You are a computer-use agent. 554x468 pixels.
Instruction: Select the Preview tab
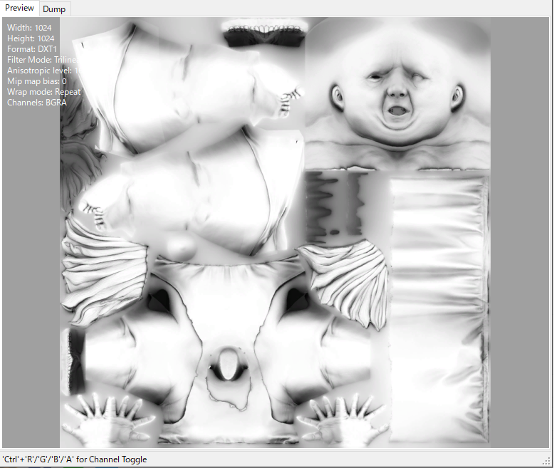[x=20, y=8]
